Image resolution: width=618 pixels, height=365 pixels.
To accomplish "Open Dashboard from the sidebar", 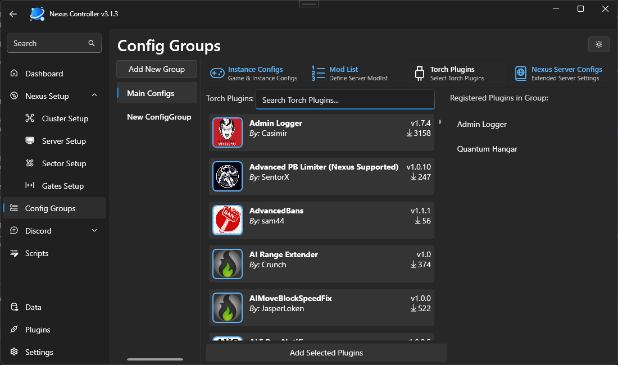I will pyautogui.click(x=44, y=74).
